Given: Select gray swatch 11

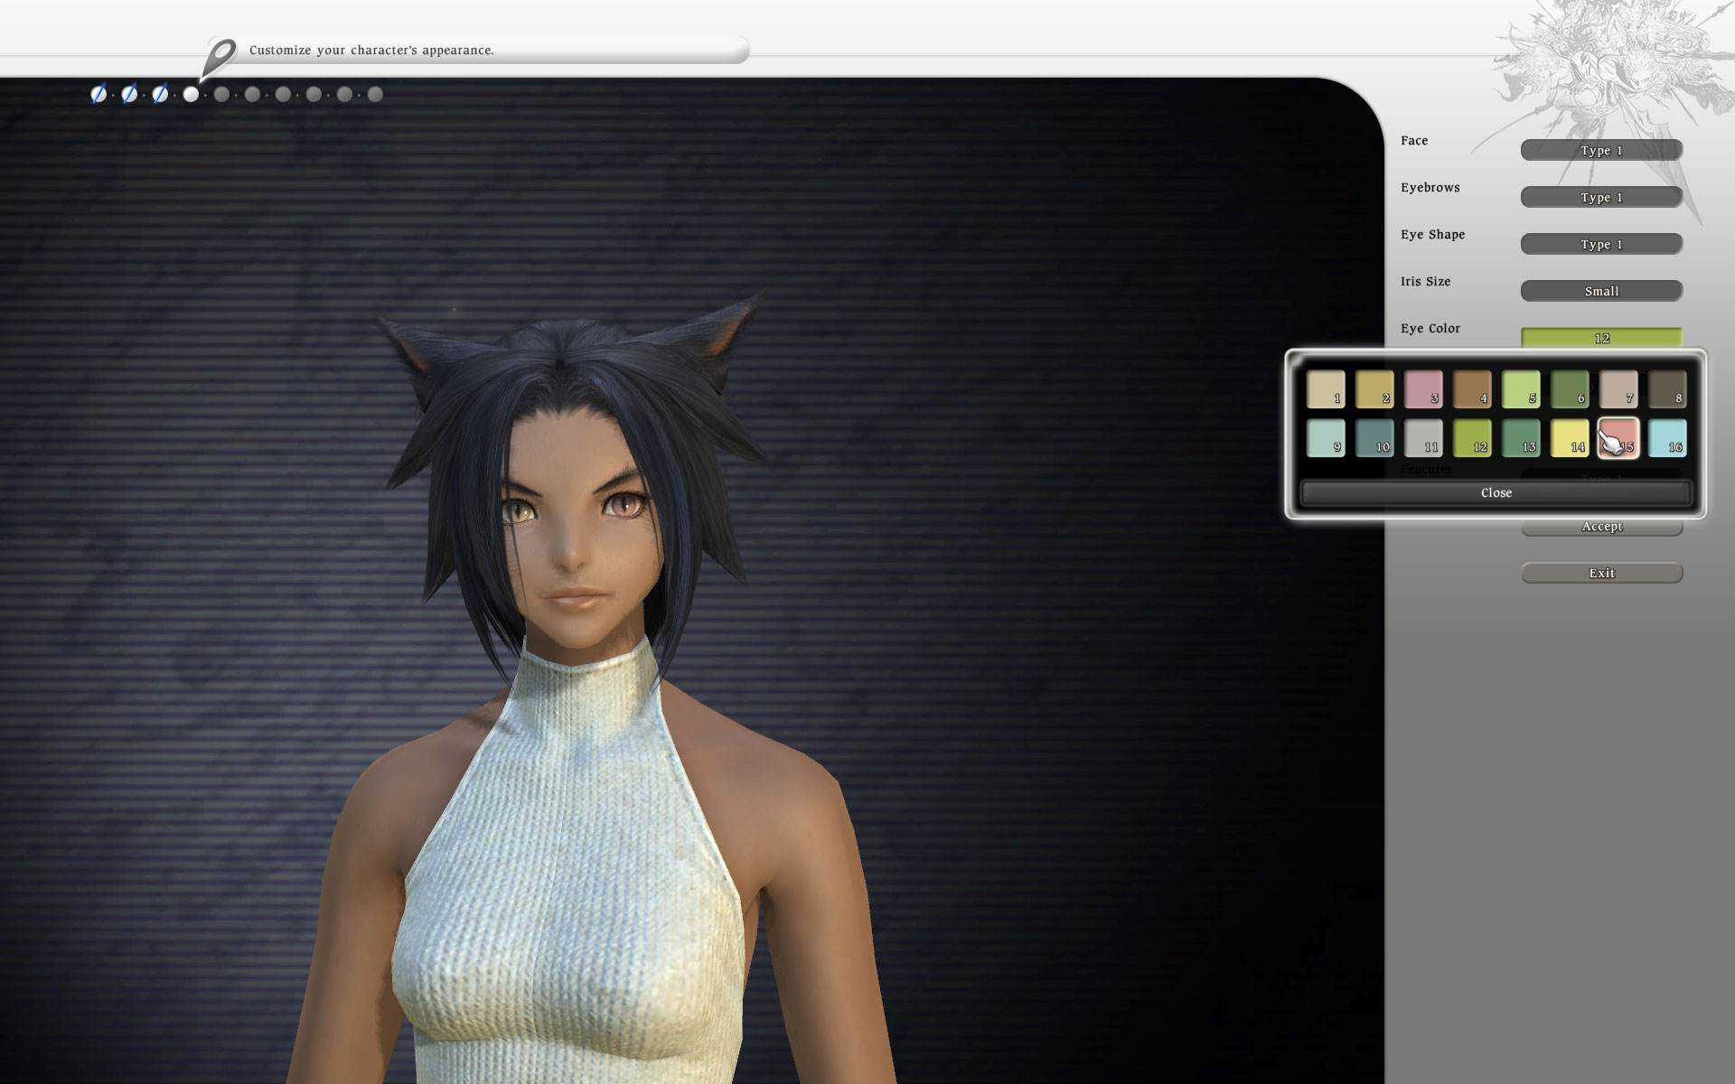Looking at the screenshot, I should point(1423,438).
